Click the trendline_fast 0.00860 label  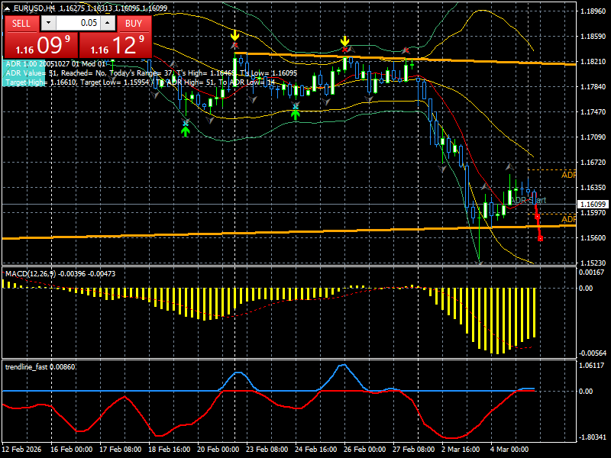click(x=40, y=367)
